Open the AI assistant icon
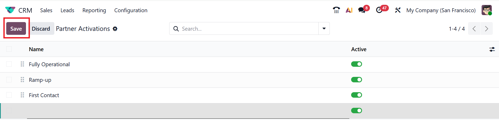Viewport: 499px width, 120px height. [x=349, y=10]
